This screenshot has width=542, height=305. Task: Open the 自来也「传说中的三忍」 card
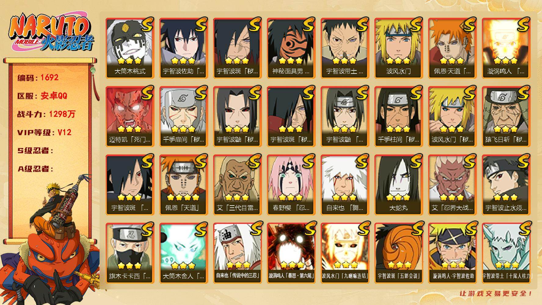[x=237, y=253]
